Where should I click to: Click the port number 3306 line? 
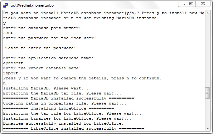(8, 33)
